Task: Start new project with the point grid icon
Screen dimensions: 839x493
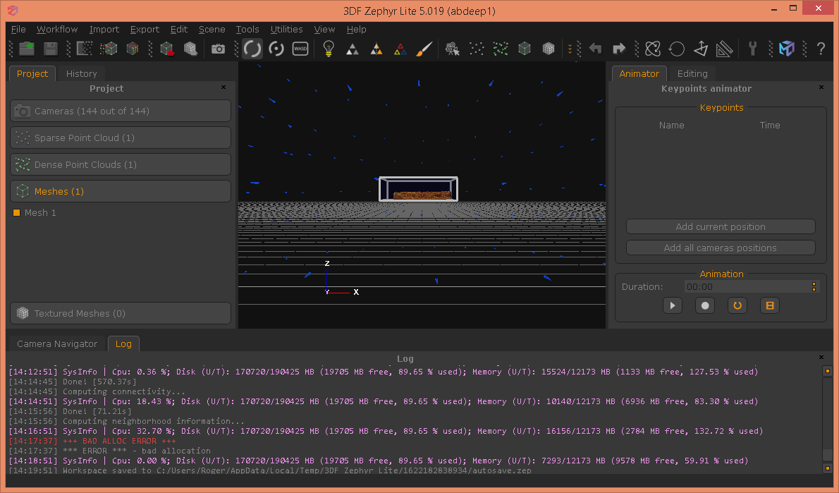Action: point(85,49)
